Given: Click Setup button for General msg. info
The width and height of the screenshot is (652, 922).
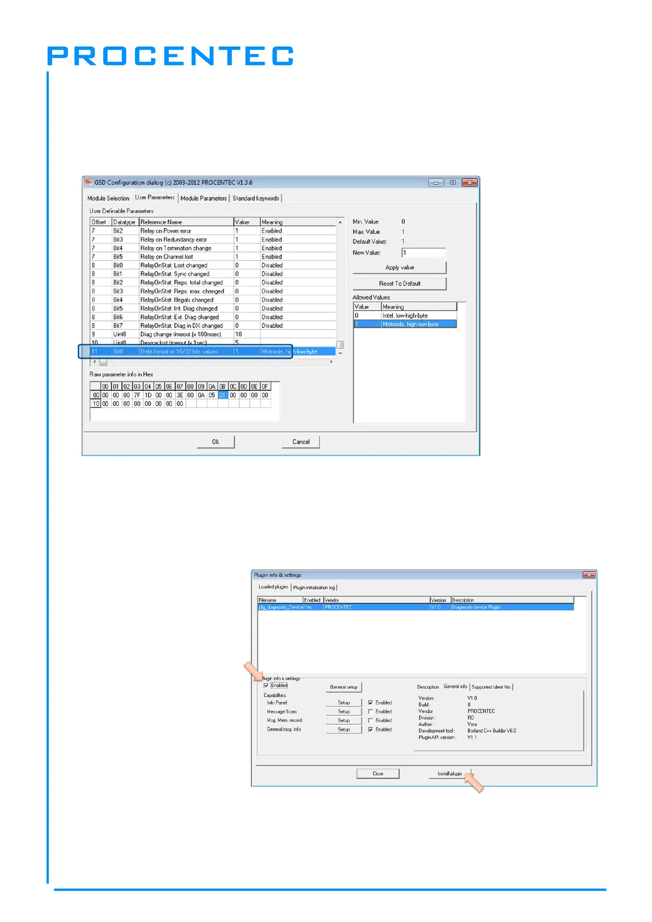Looking at the screenshot, I should click(x=344, y=729).
